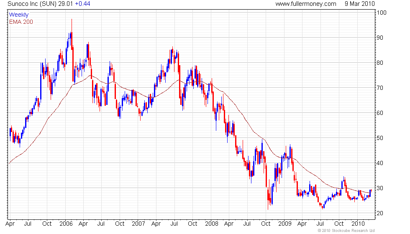Viewport: 410px width, 234px height.
Task: Click the 'Jul' label before 2006
Action: pyautogui.click(x=28, y=224)
